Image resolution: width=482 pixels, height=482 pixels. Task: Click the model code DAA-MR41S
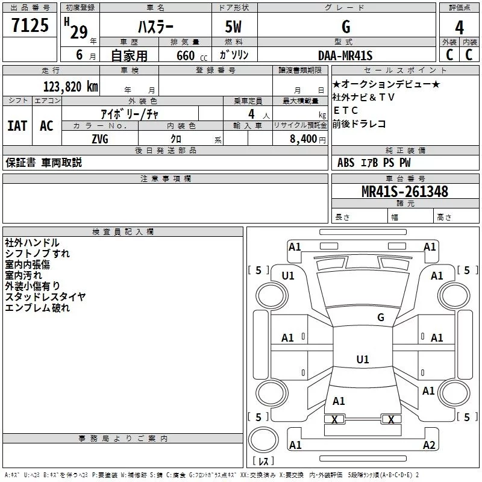pyautogui.click(x=345, y=55)
